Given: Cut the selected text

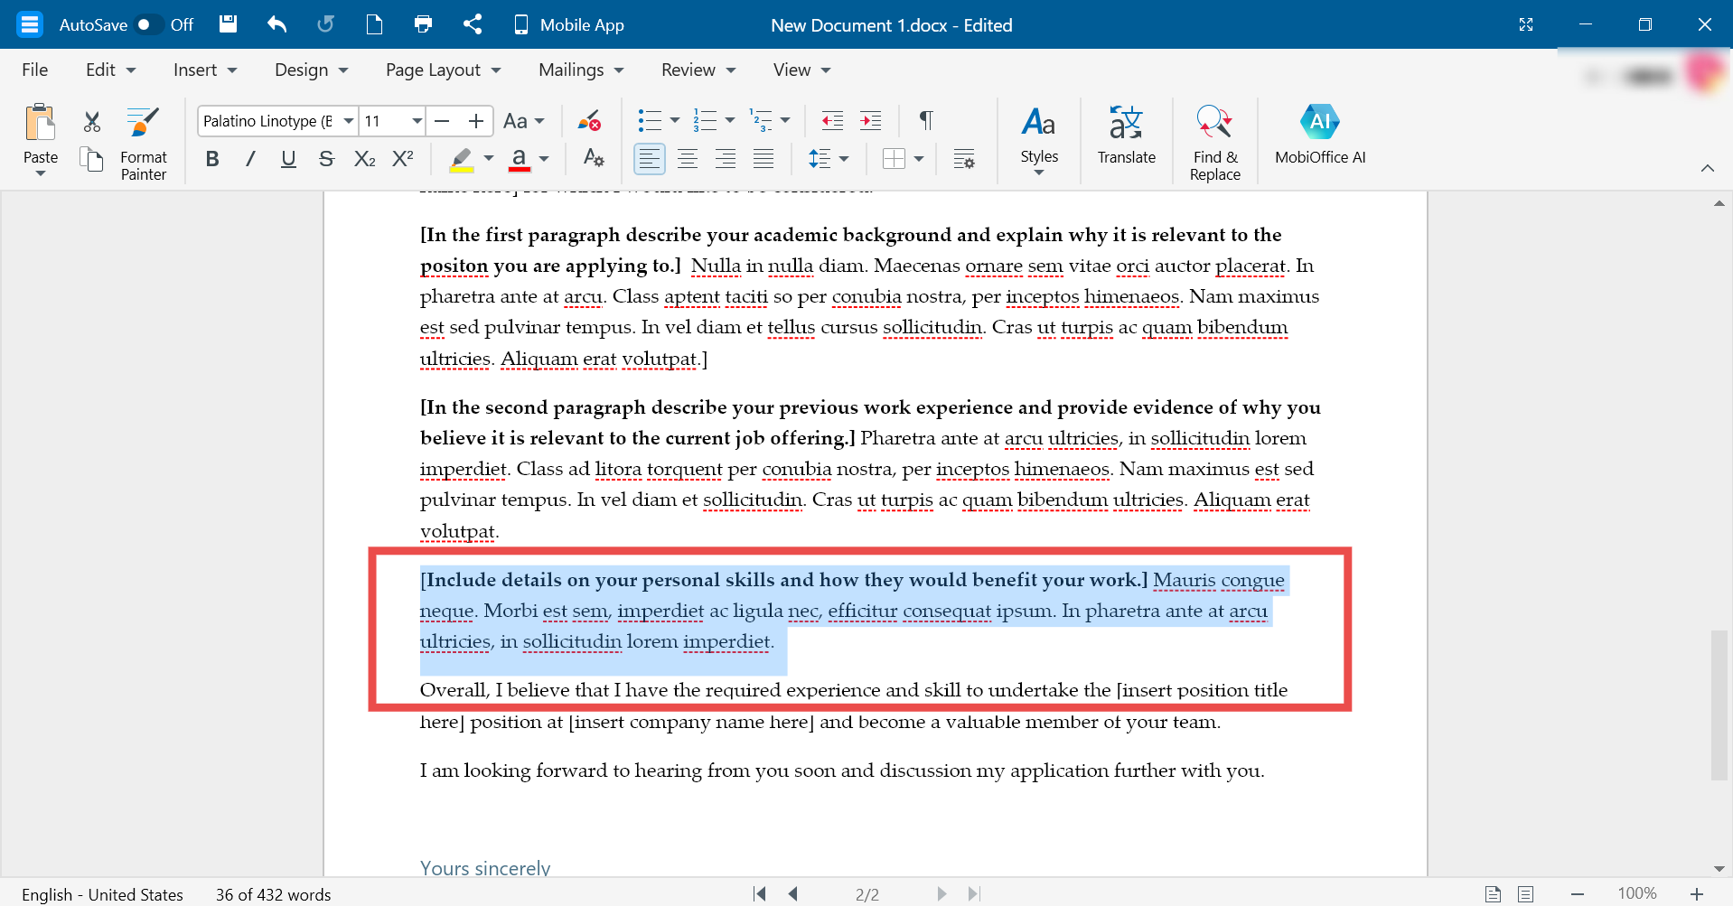Looking at the screenshot, I should coord(92,121).
